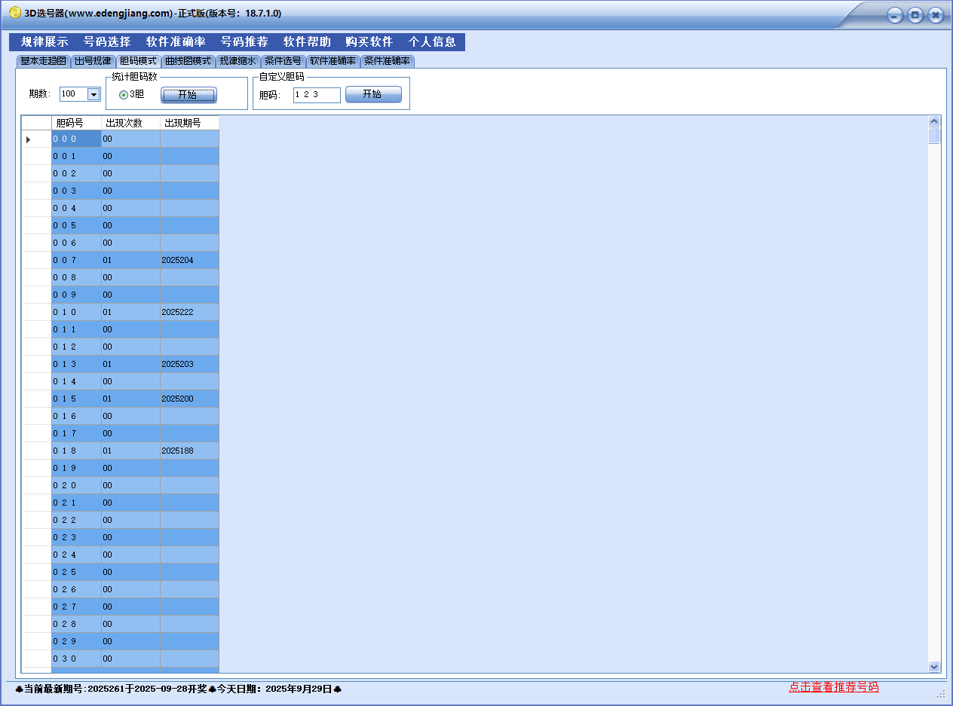Click the resize grip in the status bar corner
Screen dimensions: 953x706
(x=940, y=693)
